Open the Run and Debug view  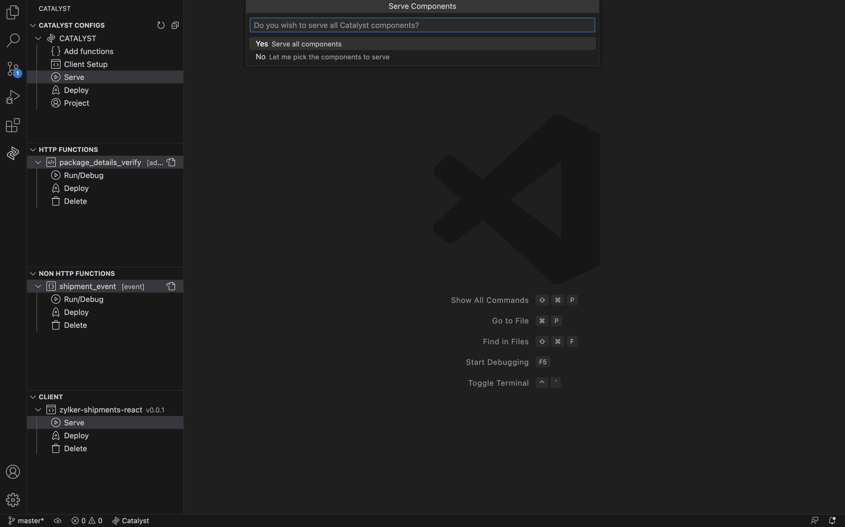tap(13, 97)
